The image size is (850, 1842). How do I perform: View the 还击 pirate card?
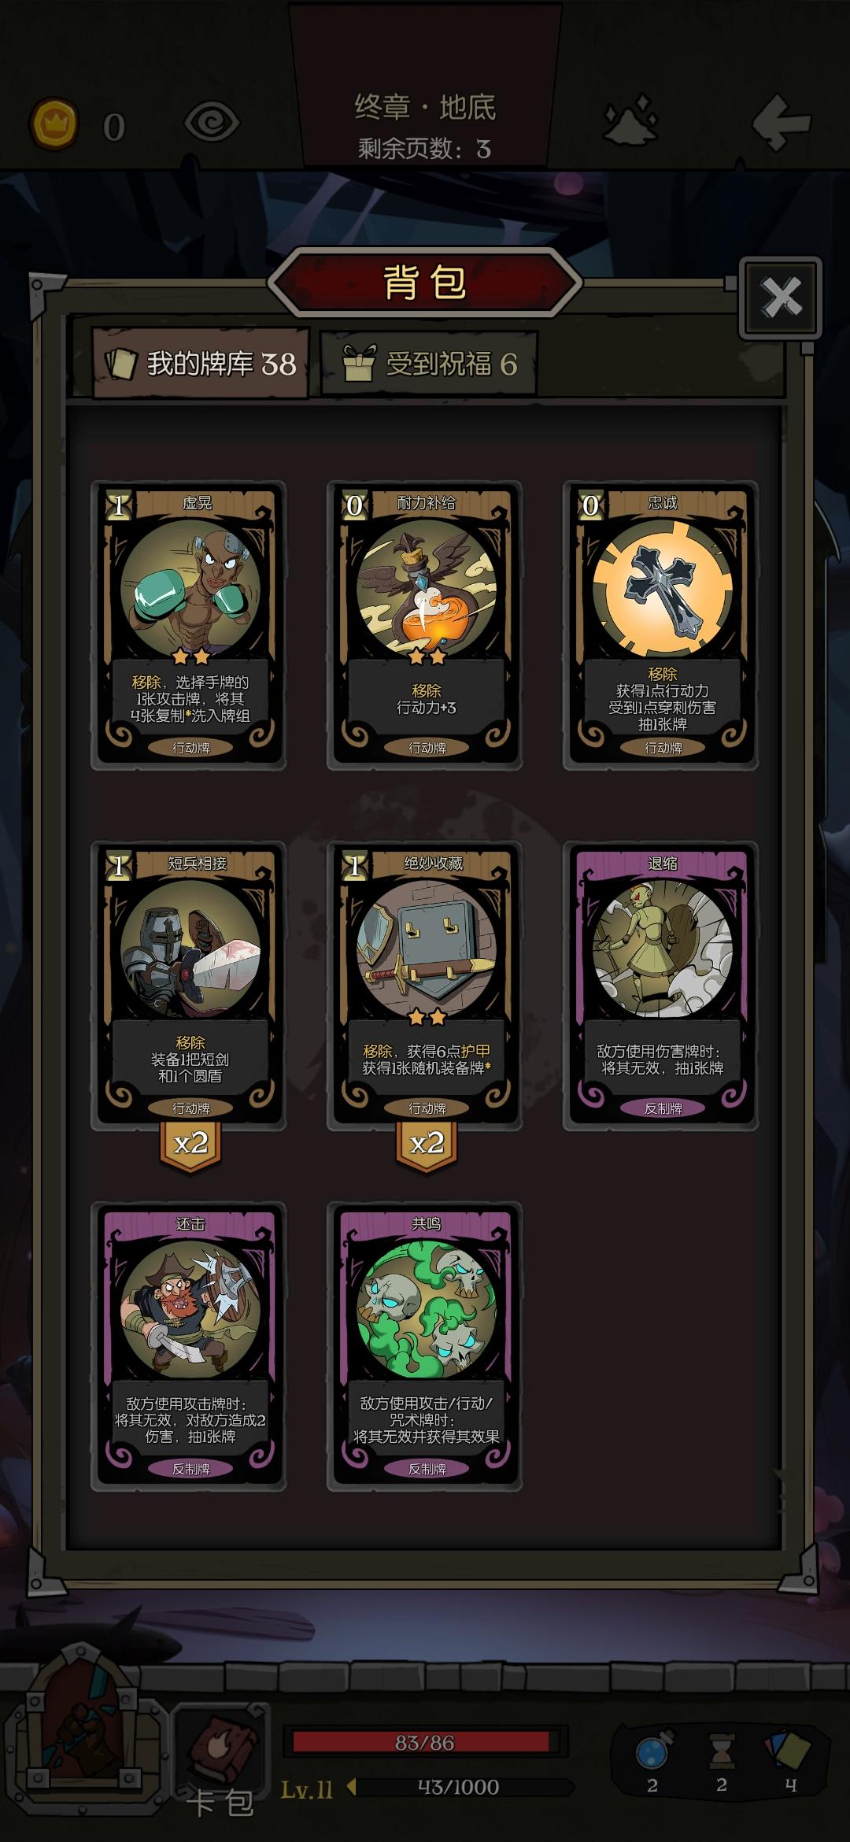189,1346
